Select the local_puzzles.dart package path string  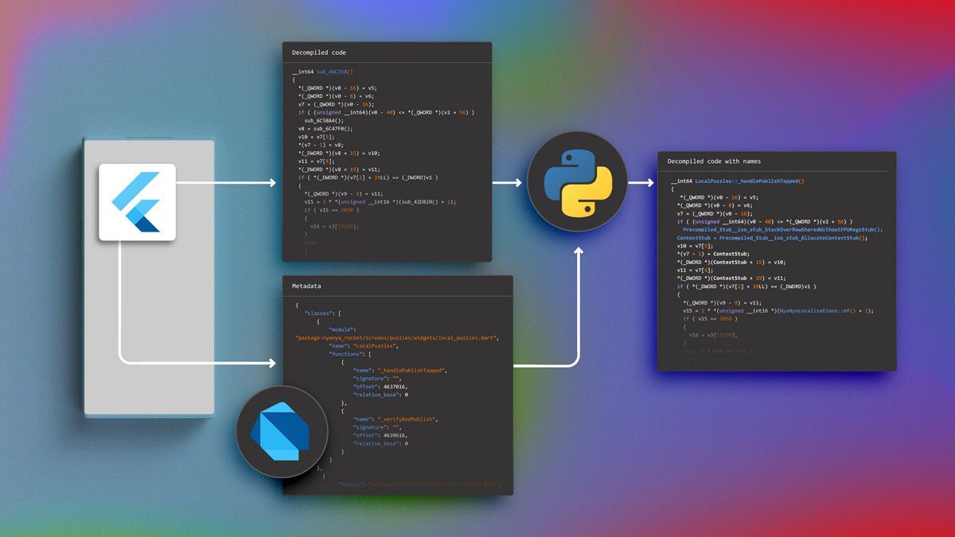click(x=397, y=338)
